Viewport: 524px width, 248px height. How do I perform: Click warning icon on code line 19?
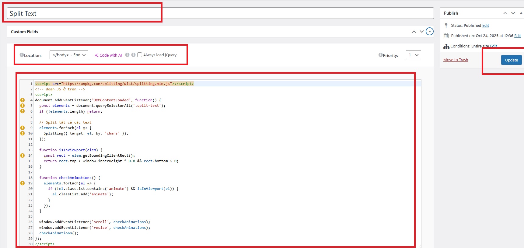23,183
